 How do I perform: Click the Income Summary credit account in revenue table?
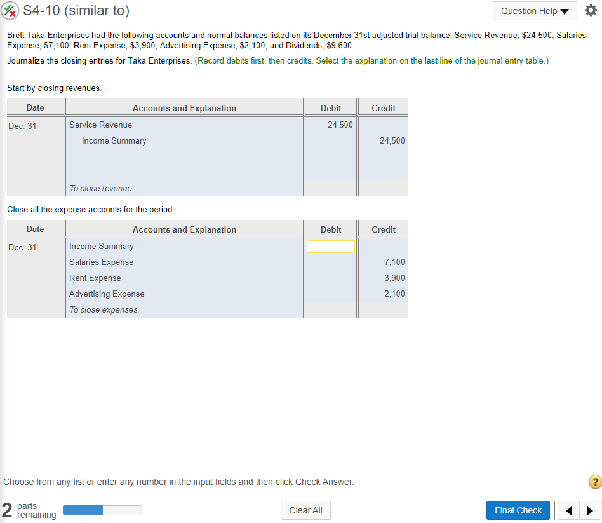[114, 140]
